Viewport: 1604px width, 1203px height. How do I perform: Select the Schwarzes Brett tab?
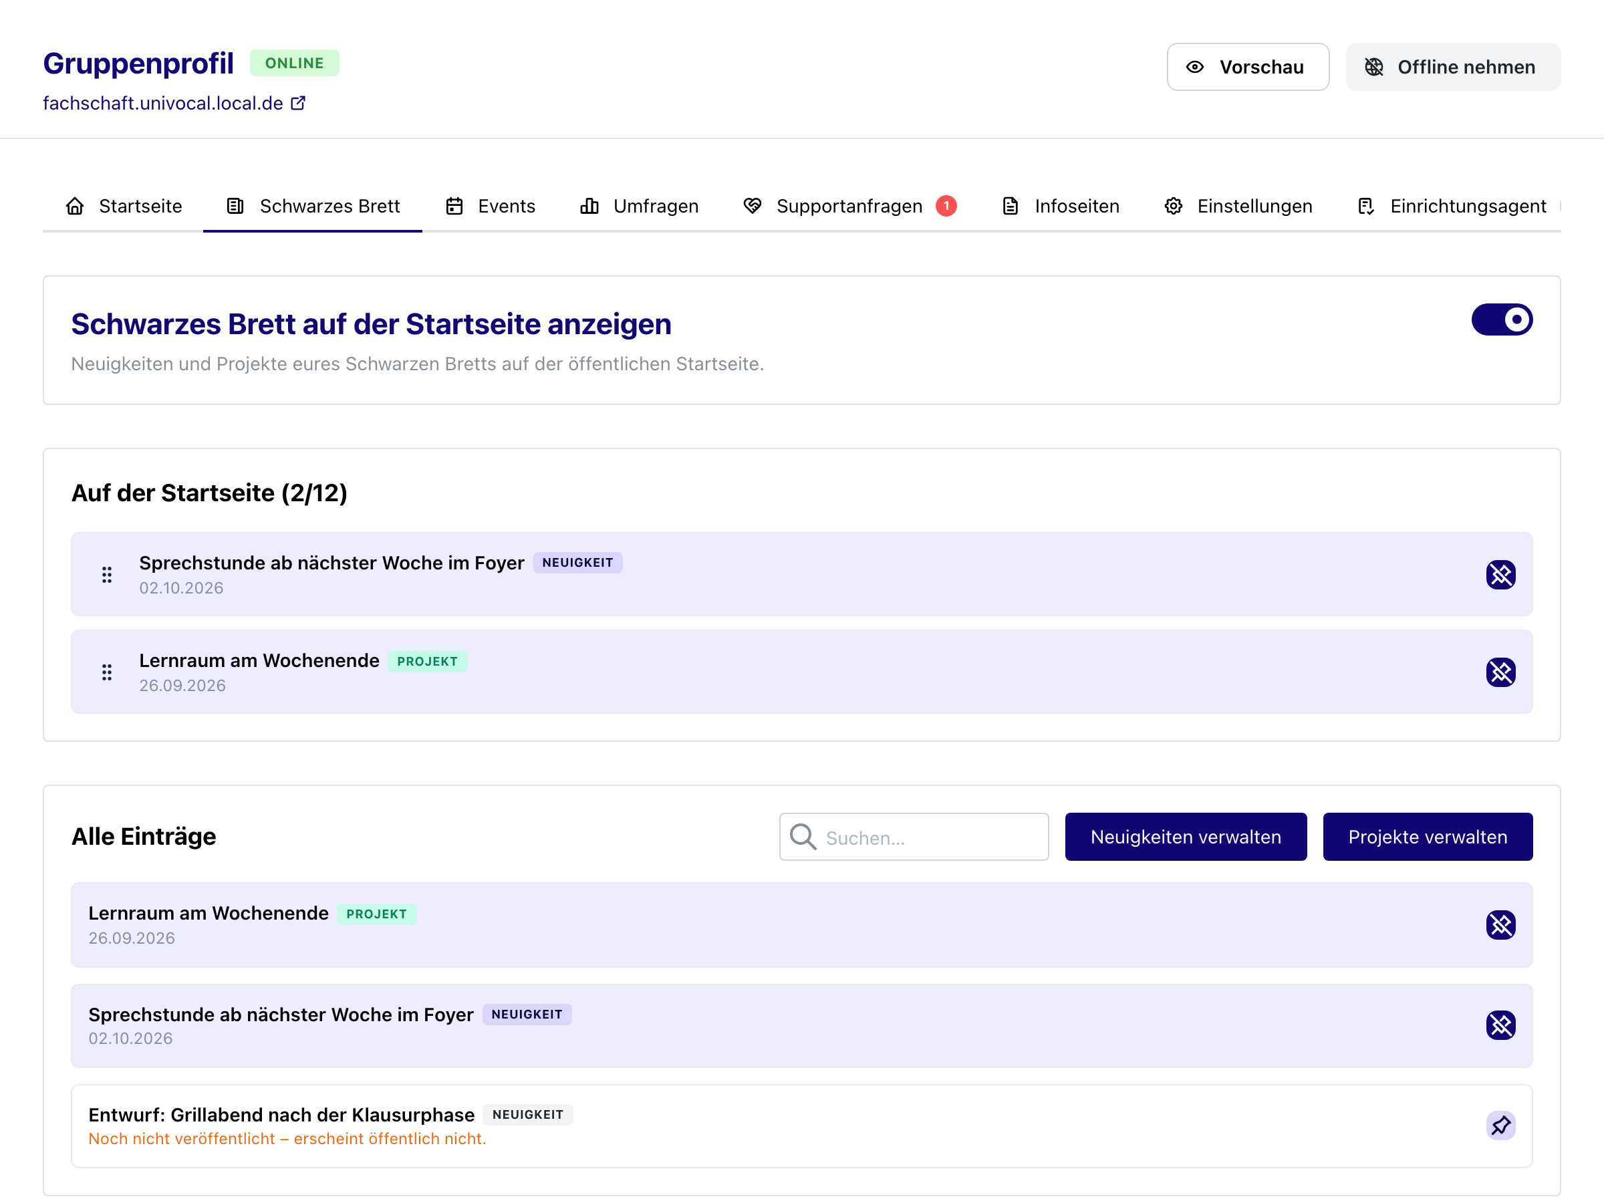click(313, 206)
